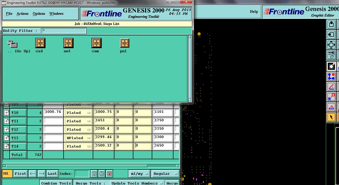Click the T12 tool button

tap(18, 129)
